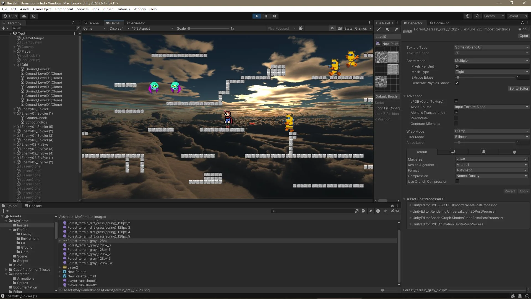
Task: Click the Frame Debugger bug icon
Action: pos(301,28)
